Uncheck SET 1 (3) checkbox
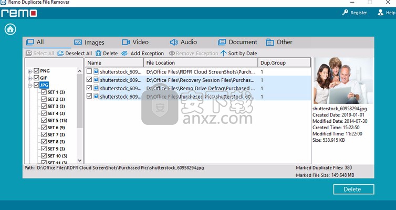The height and width of the screenshot is (210, 396). click(44, 92)
